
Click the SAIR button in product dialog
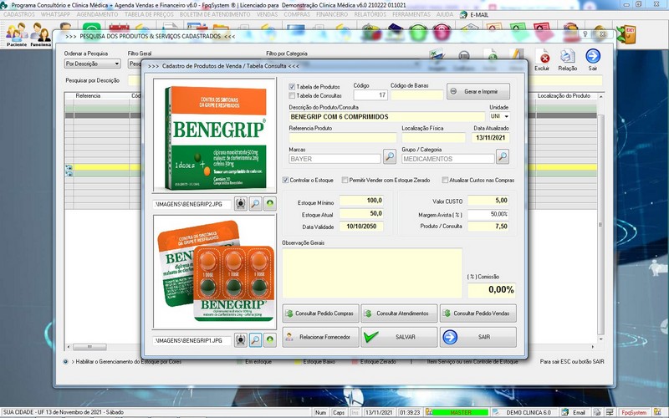click(x=478, y=337)
